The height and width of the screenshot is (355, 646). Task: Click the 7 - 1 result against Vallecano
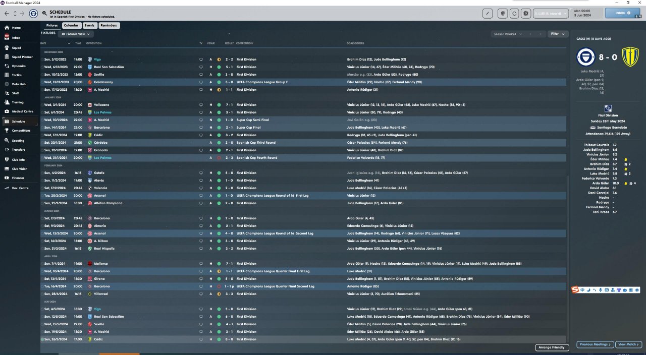(x=229, y=105)
